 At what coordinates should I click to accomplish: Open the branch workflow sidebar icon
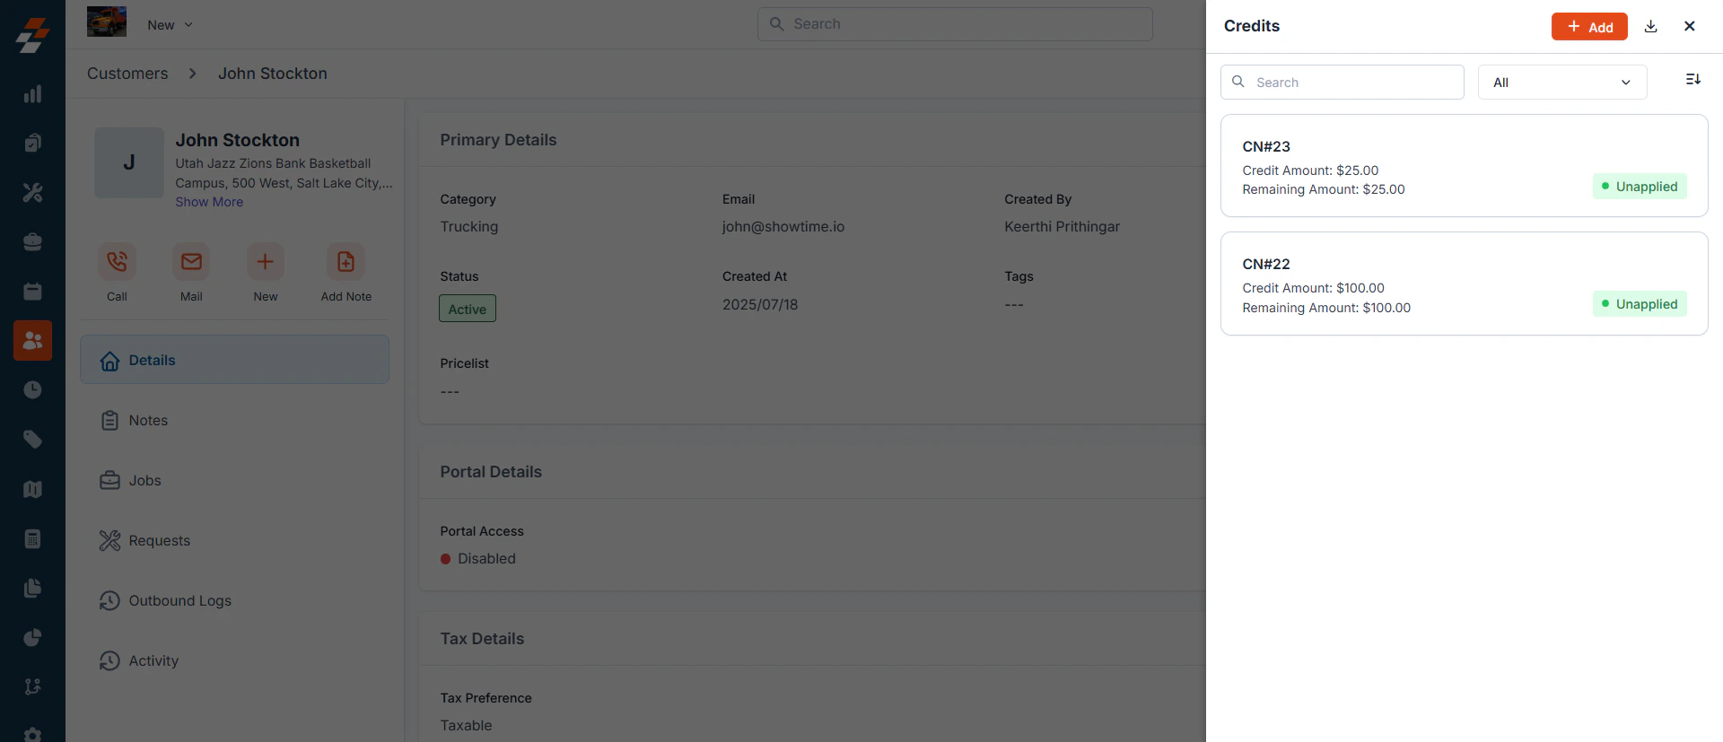click(x=32, y=686)
